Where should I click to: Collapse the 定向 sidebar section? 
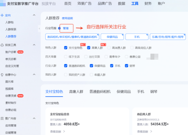[34, 15]
